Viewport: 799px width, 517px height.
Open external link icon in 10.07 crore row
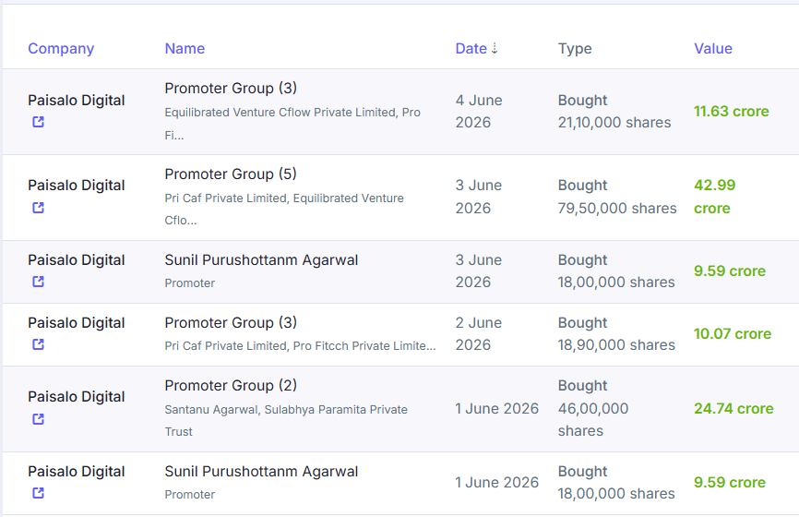pyautogui.click(x=38, y=344)
